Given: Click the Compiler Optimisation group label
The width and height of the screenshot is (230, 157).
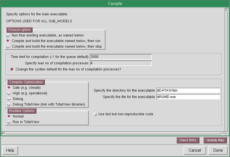Looking at the screenshot, I should pyautogui.click(x=26, y=82).
